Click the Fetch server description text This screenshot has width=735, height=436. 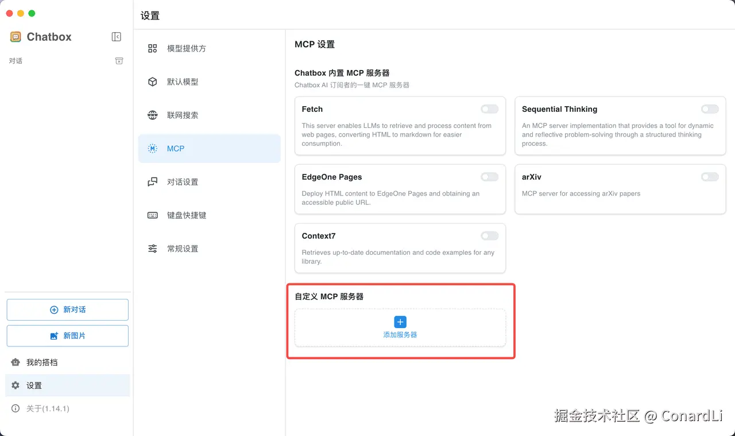click(397, 134)
